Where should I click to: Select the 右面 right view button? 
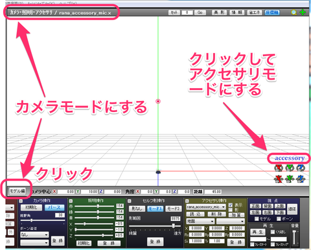pyautogui.click(x=268, y=212)
